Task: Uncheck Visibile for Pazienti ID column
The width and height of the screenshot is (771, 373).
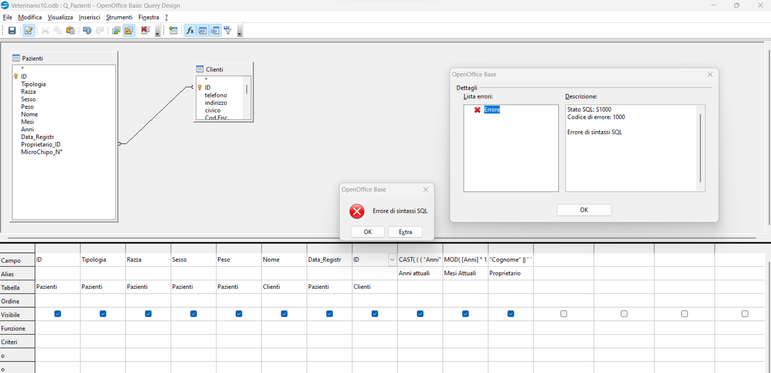Action: point(58,314)
